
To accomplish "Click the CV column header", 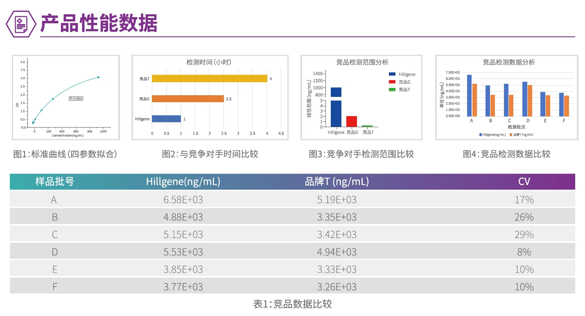I will pyautogui.click(x=524, y=182).
